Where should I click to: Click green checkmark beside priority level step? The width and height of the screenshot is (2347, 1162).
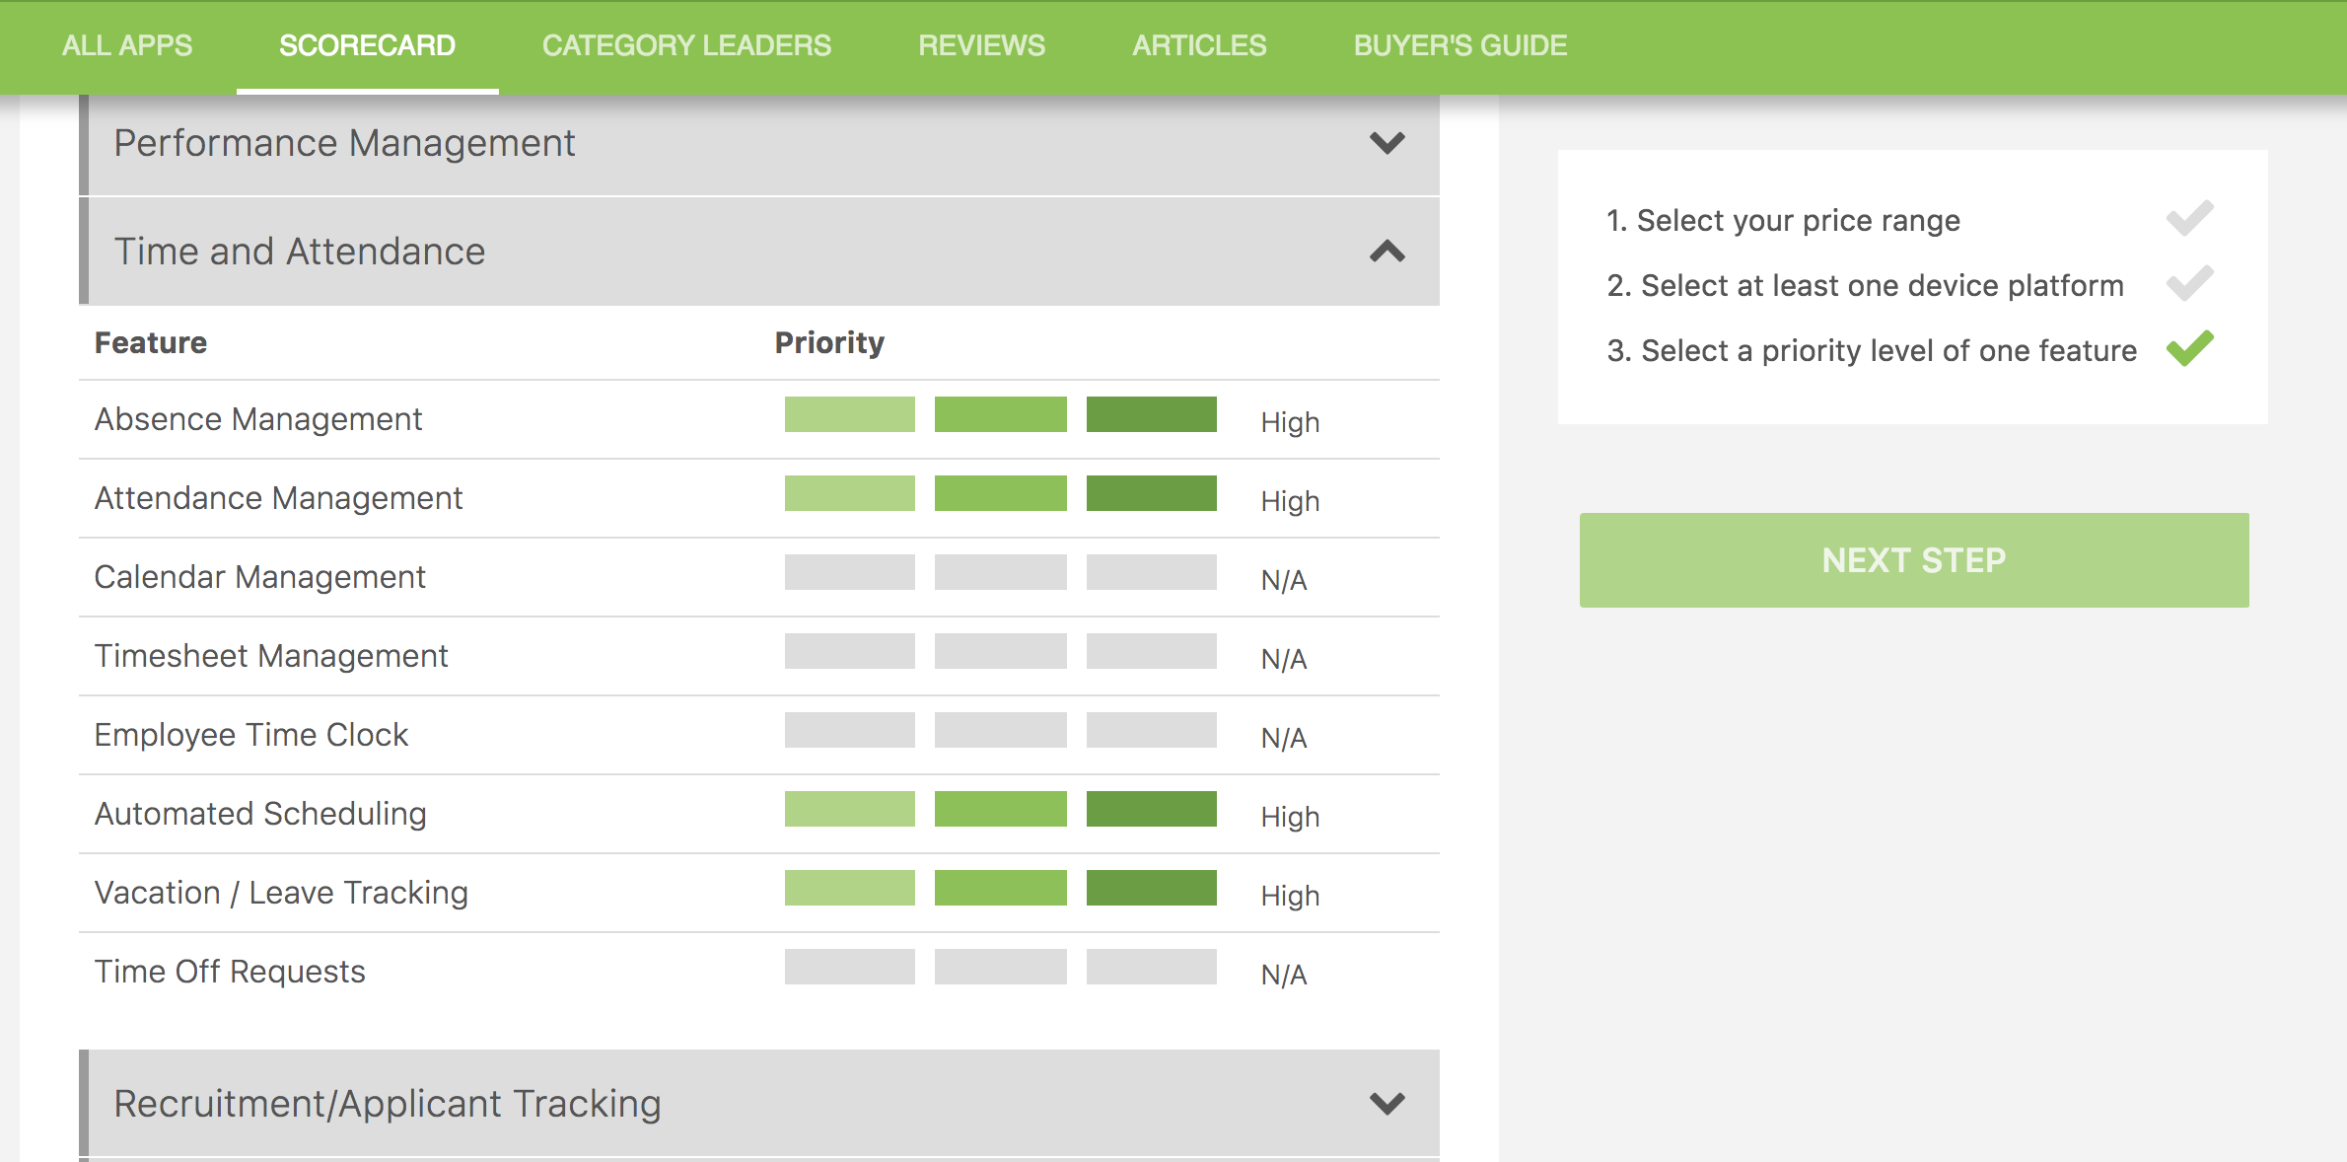[x=2189, y=349]
